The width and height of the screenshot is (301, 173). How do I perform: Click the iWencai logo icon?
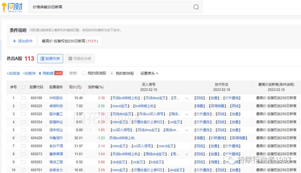click(x=4, y=7)
